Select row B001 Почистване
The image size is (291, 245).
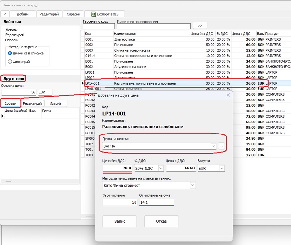(x=186, y=61)
